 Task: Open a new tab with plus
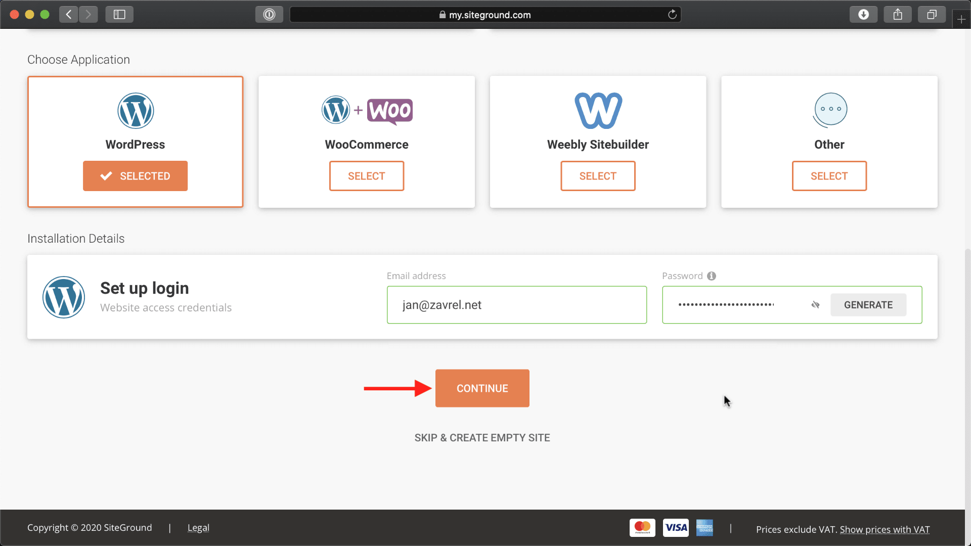pos(961,20)
